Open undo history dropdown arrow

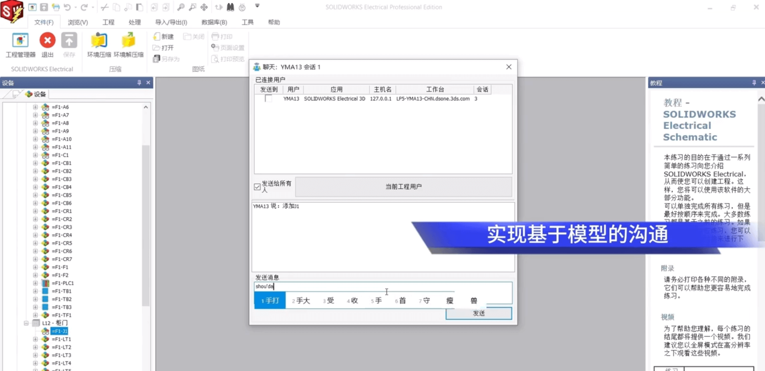pyautogui.click(x=76, y=7)
